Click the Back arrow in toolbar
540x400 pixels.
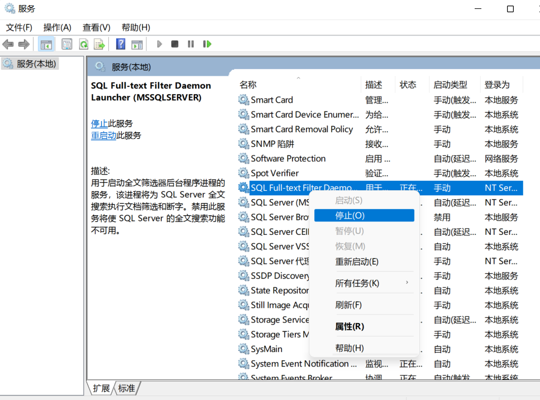tap(8, 44)
